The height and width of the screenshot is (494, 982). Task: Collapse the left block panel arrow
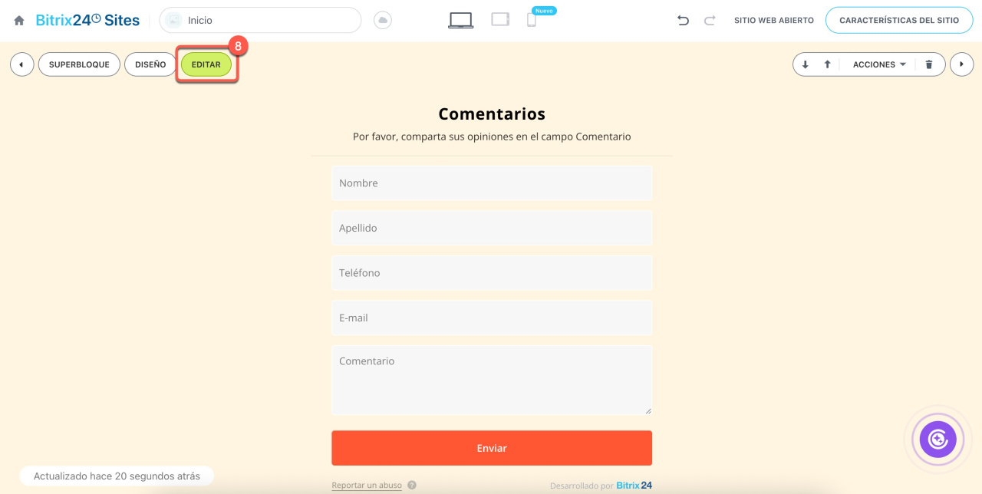pos(21,64)
